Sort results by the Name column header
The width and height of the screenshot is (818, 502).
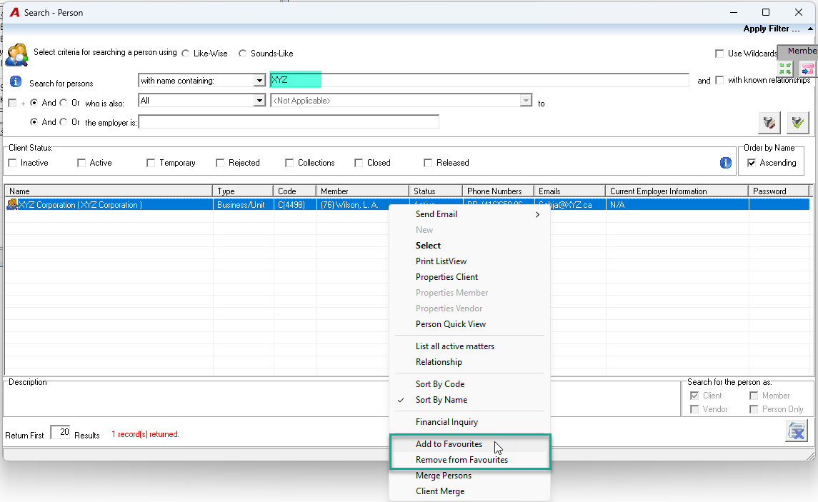[109, 191]
